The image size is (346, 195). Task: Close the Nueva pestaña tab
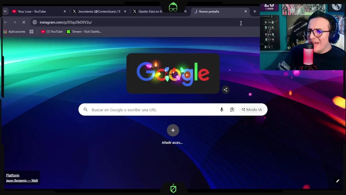coord(245,11)
